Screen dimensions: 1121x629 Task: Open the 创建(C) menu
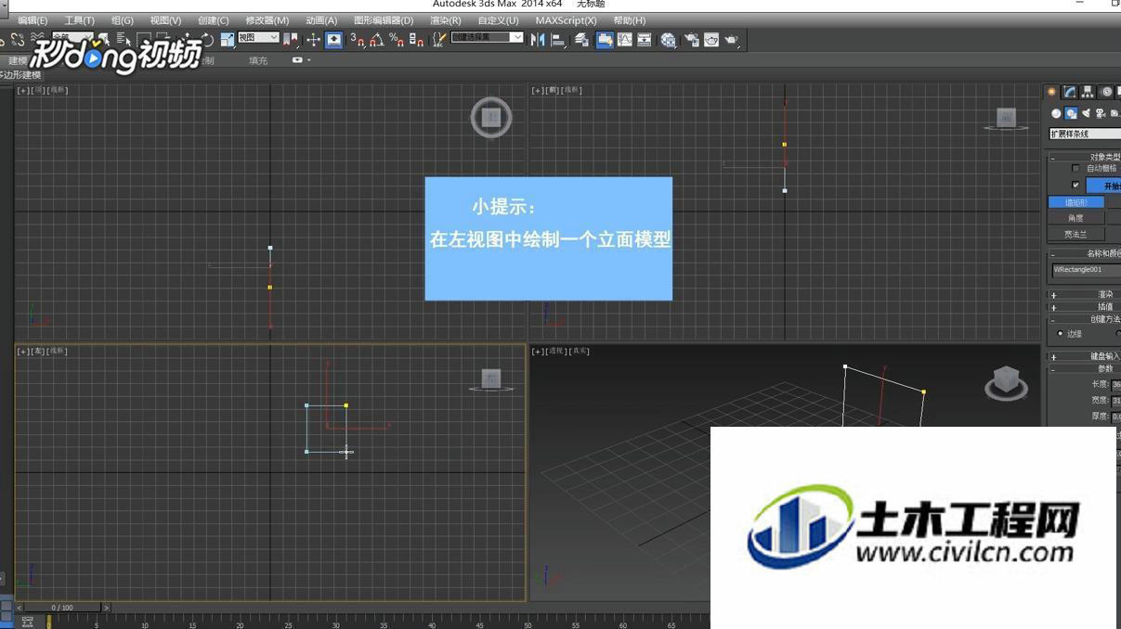pyautogui.click(x=213, y=20)
